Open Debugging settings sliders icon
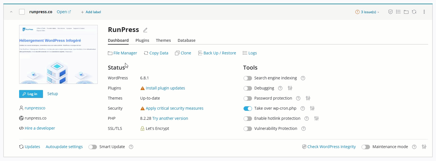The height and width of the screenshot is (161, 436). [290, 88]
